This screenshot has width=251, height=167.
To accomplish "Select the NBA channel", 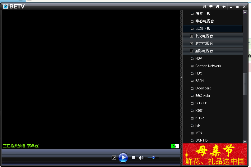I will pyautogui.click(x=198, y=58).
